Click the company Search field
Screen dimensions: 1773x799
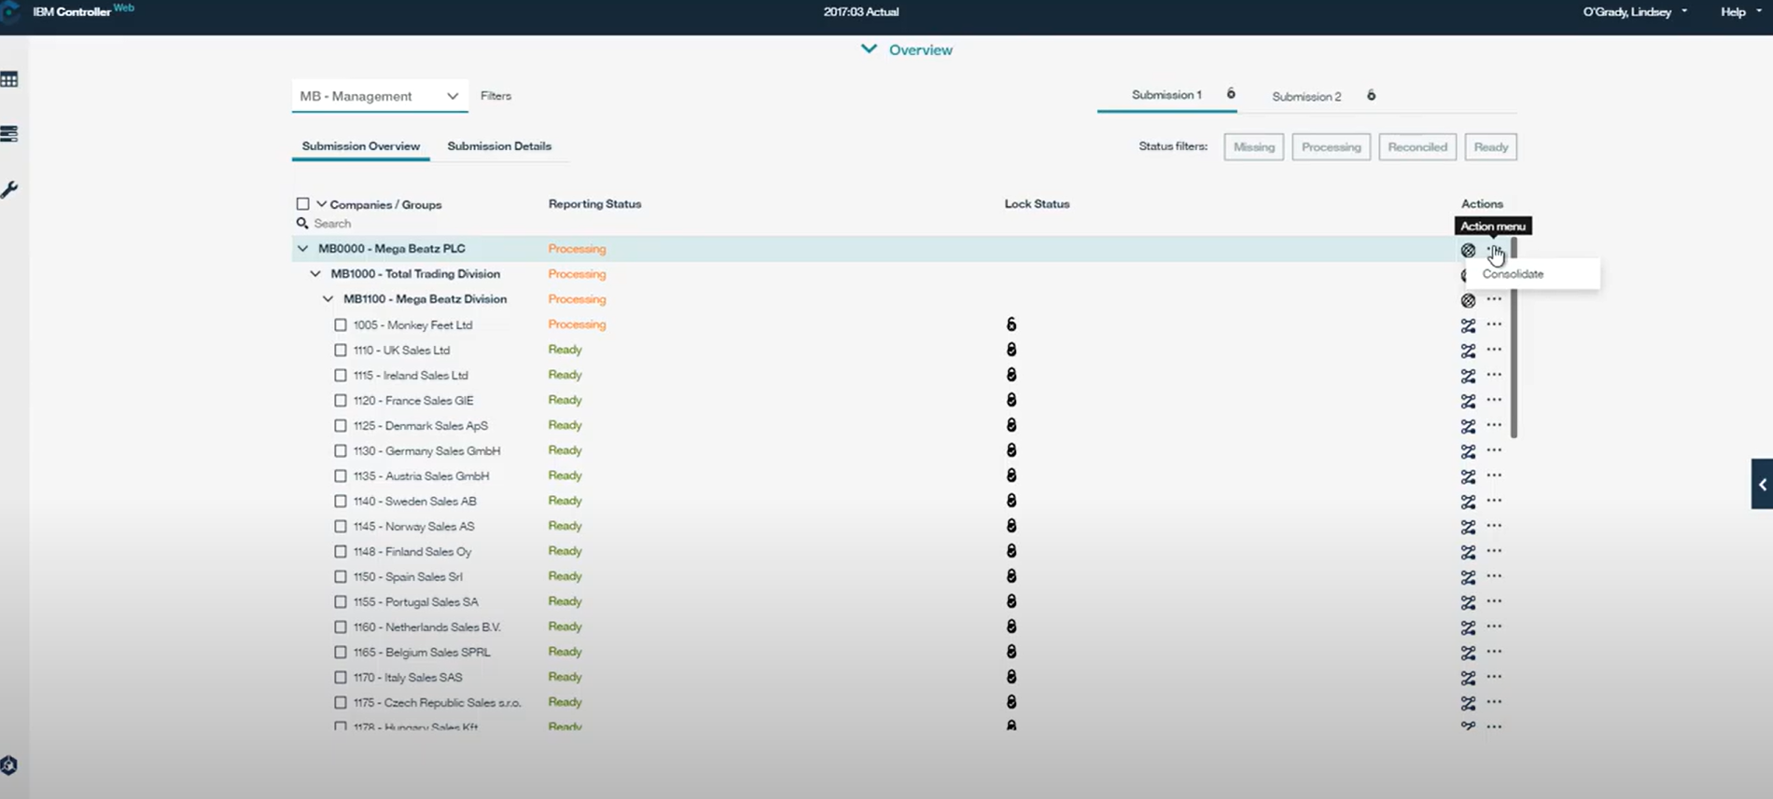click(x=373, y=224)
